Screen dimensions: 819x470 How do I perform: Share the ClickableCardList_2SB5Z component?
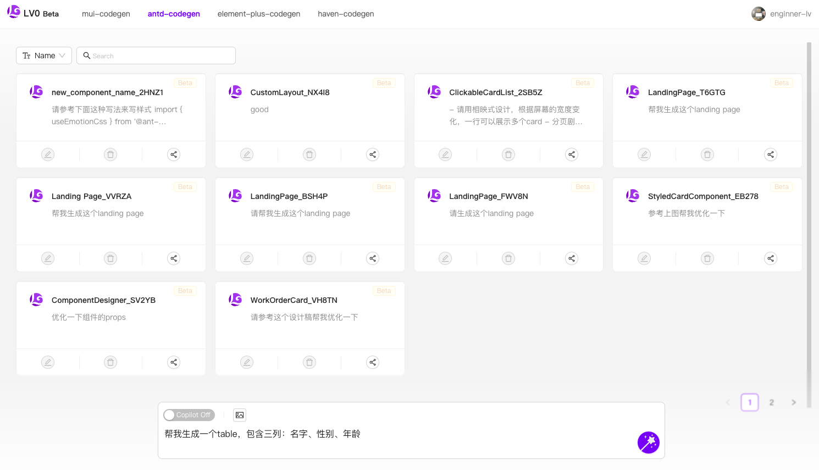pos(571,154)
